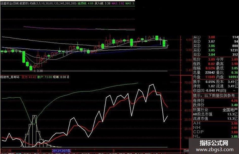Select the 买③ bid row label
The width and height of the screenshot is (239, 154).
tap(197, 46)
